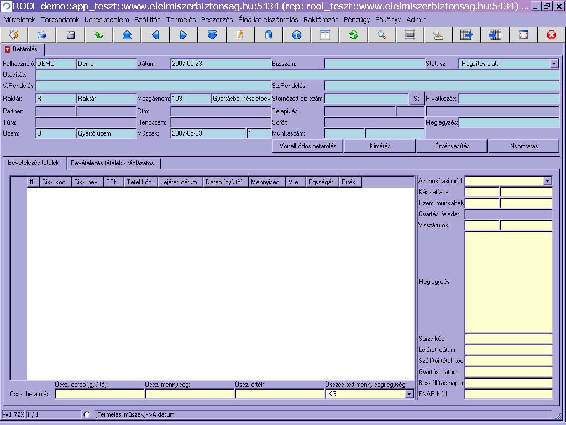Screen dimensions: 566x425
Task: Go to next record with right arrow
Action: click(184, 35)
